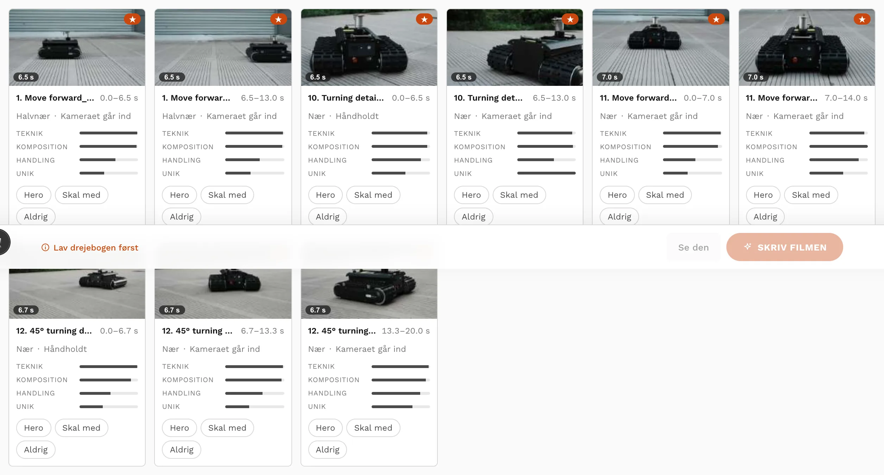884x475 pixels.
Task: Mark 1. Move forward 0.0–6.5 s as Hero
Action: point(33,195)
